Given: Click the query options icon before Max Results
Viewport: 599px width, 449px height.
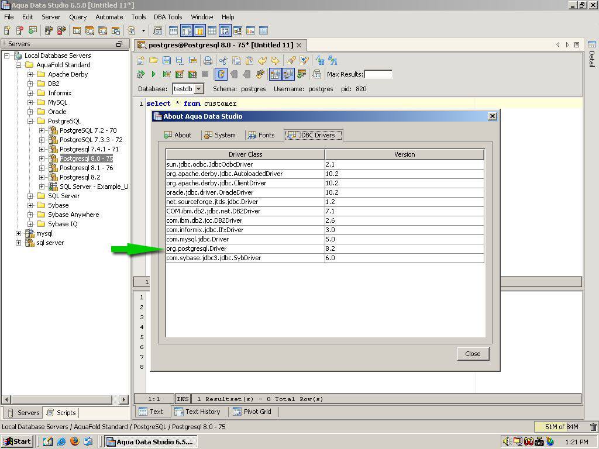Looking at the screenshot, I should [316, 74].
